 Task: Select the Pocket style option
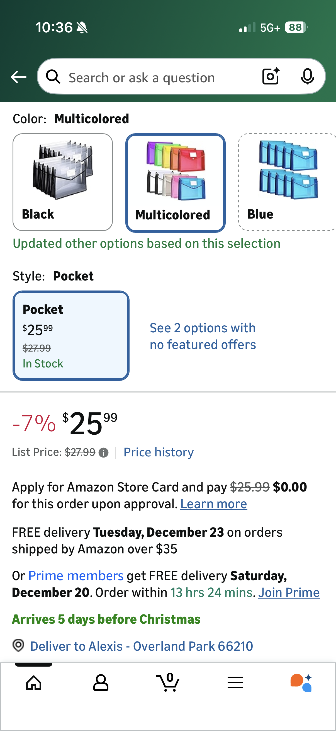71,335
